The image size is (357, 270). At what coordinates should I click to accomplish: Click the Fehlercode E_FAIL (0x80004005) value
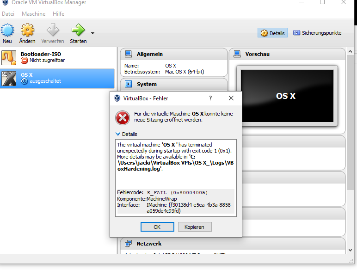178,193
